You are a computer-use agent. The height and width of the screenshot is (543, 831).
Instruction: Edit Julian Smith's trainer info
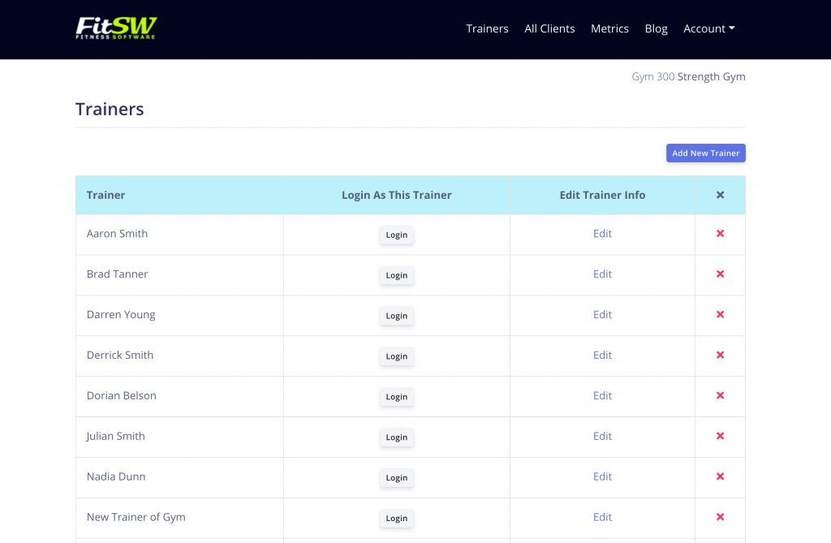[602, 437]
